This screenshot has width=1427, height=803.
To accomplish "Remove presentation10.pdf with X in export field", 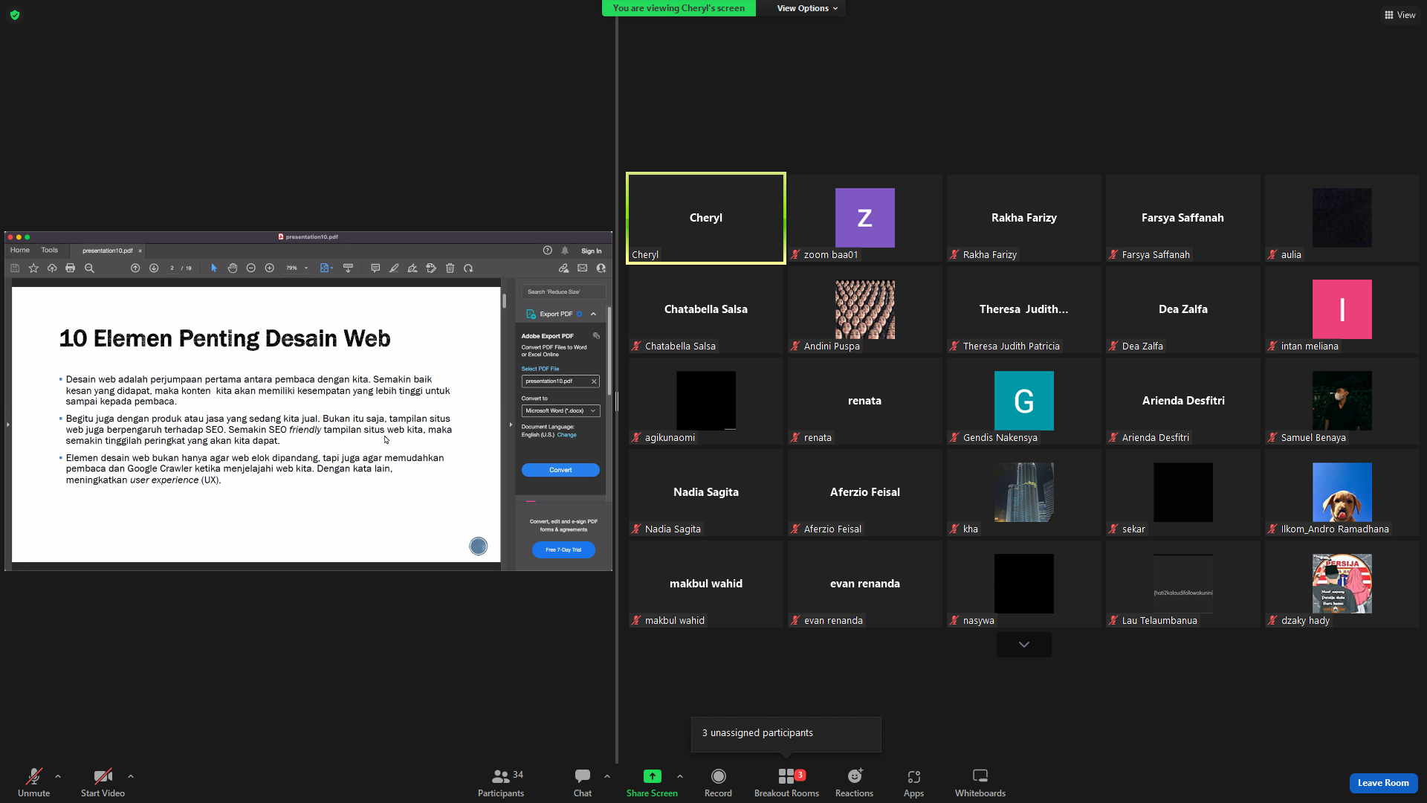I will (x=594, y=381).
